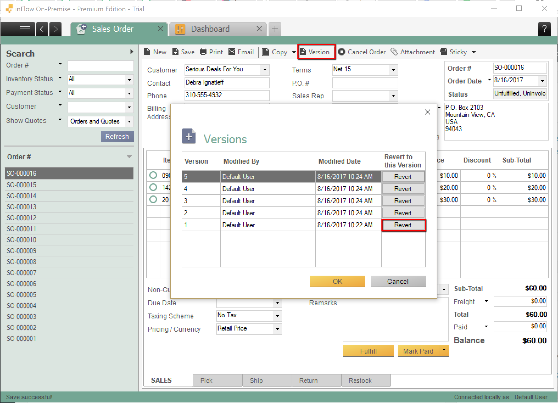Image resolution: width=558 pixels, height=403 pixels.
Task: Select the second line item radio circle
Action: tap(153, 187)
